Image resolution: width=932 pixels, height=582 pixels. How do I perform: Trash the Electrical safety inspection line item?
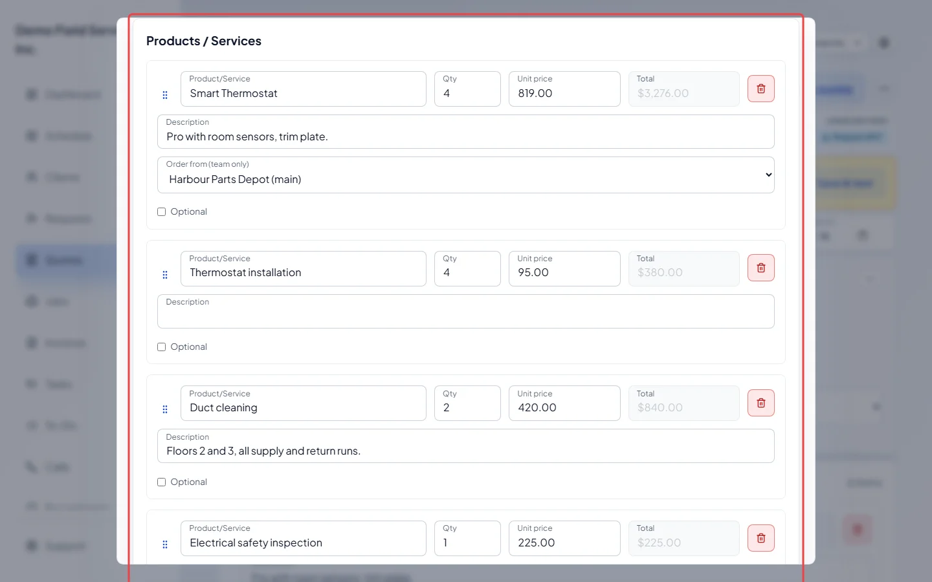pyautogui.click(x=761, y=538)
